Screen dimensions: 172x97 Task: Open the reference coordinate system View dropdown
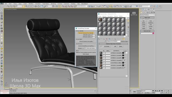pyautogui.click(x=49, y=6)
